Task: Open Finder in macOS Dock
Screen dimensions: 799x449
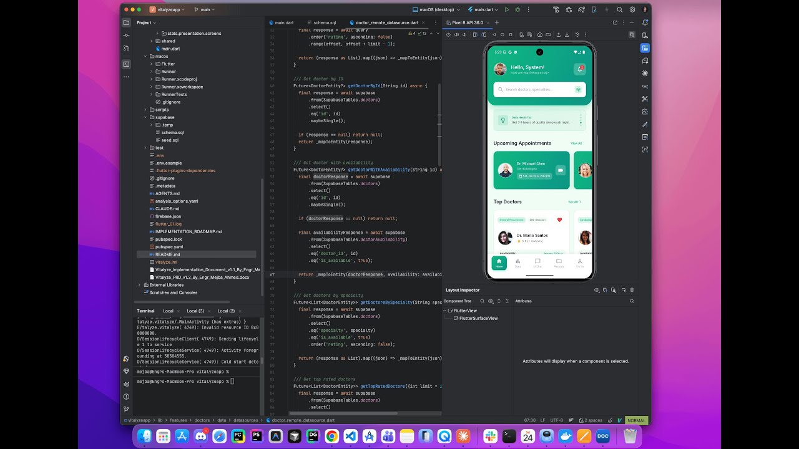Action: tap(144, 437)
